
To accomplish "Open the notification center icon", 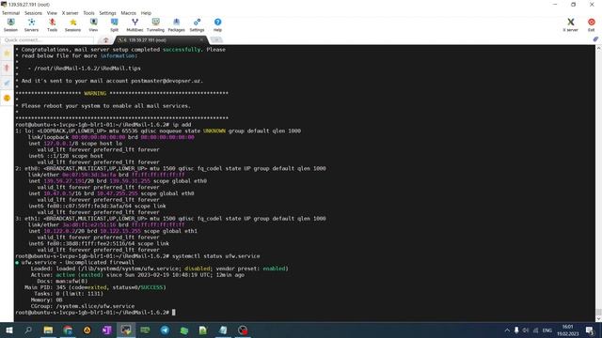I will tap(590, 330).
